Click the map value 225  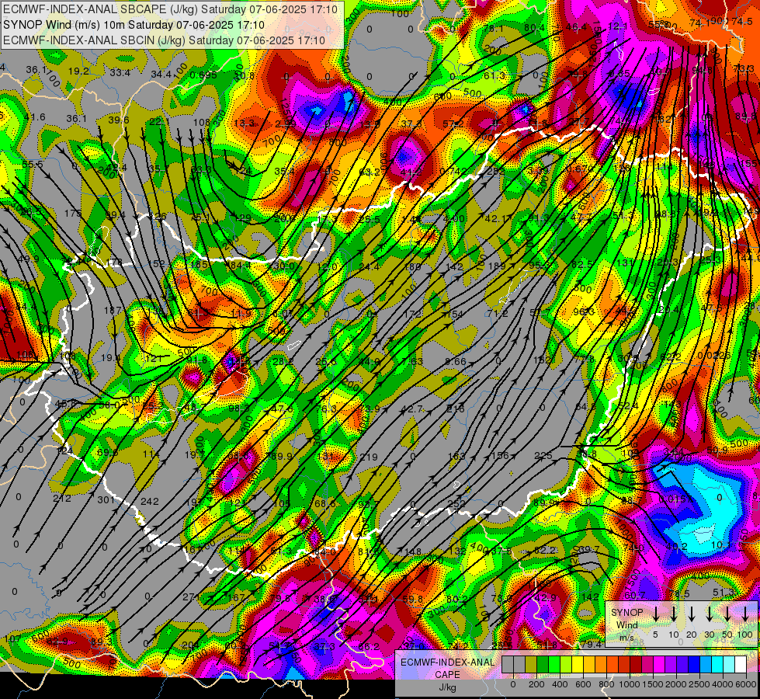(x=543, y=455)
